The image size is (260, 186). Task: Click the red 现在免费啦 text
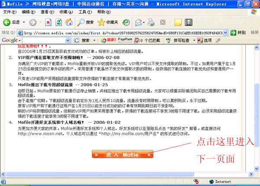(x=32, y=46)
